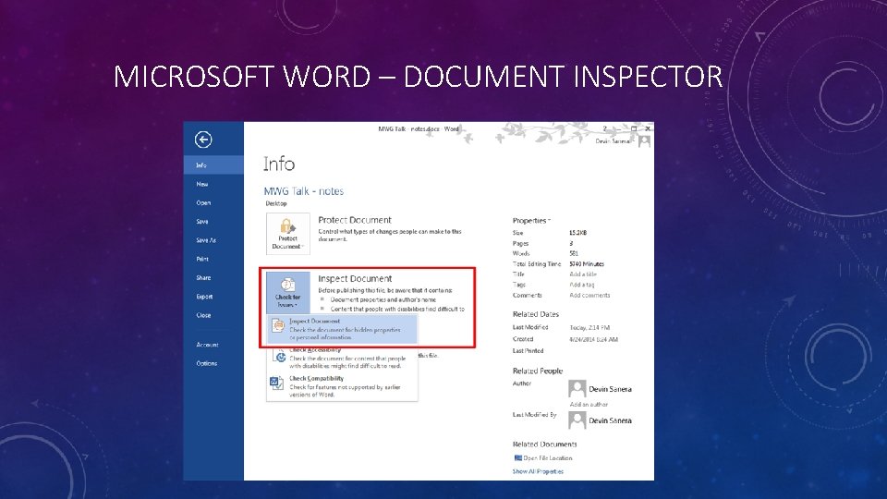Expand the Properties dropdown heading

(x=531, y=221)
